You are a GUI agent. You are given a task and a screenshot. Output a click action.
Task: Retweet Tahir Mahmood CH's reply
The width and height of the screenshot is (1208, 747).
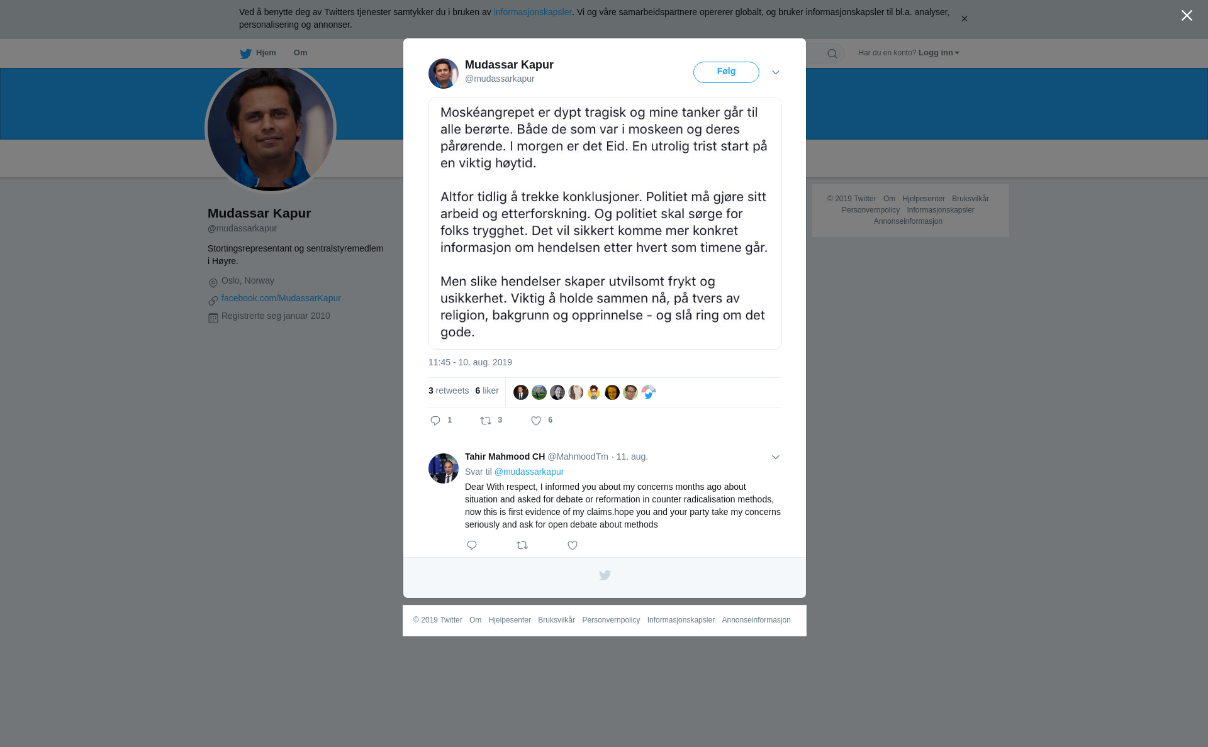click(x=522, y=545)
